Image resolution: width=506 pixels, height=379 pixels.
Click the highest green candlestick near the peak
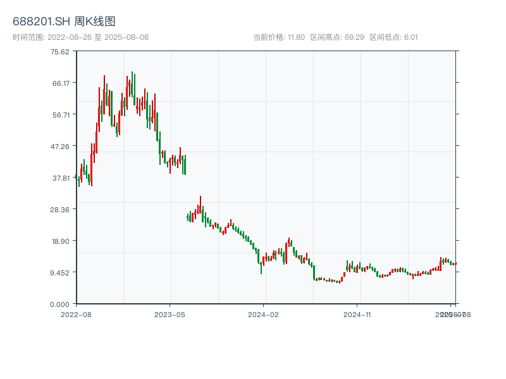pyautogui.click(x=132, y=82)
